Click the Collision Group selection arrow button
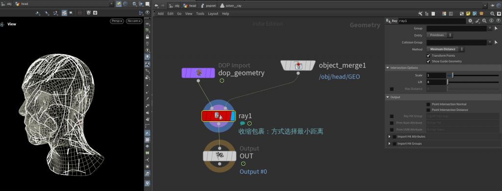Screen dimensions: 502x191 coord(496,42)
